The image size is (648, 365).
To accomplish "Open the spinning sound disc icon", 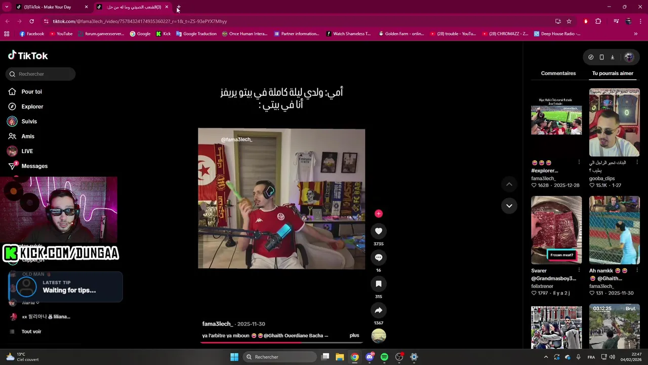I will [379, 336].
